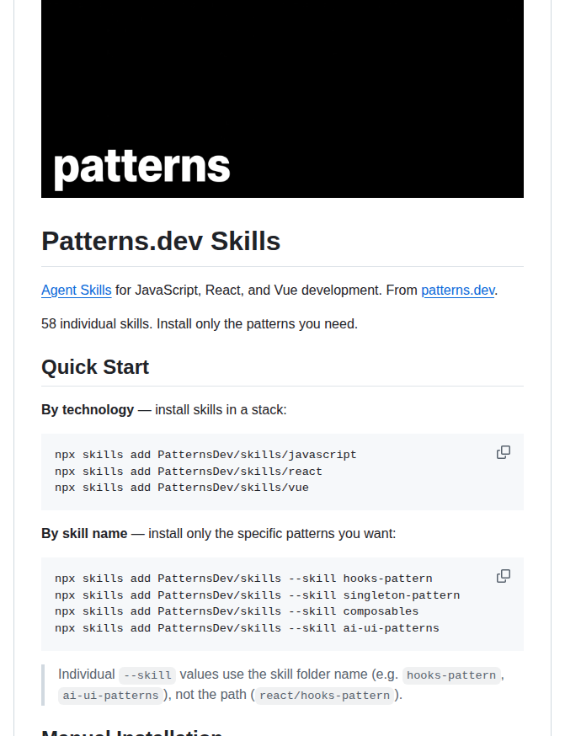The width and height of the screenshot is (565, 736).
Task: Open the Agent Skills link
Action: tap(77, 291)
